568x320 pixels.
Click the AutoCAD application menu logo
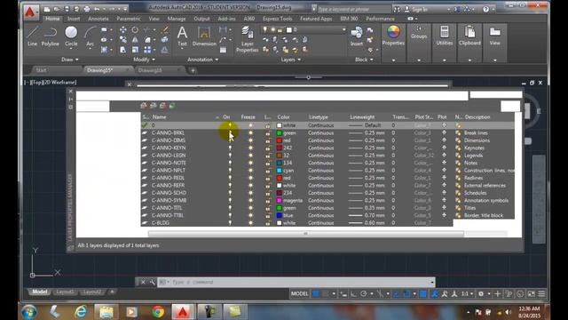(30, 12)
